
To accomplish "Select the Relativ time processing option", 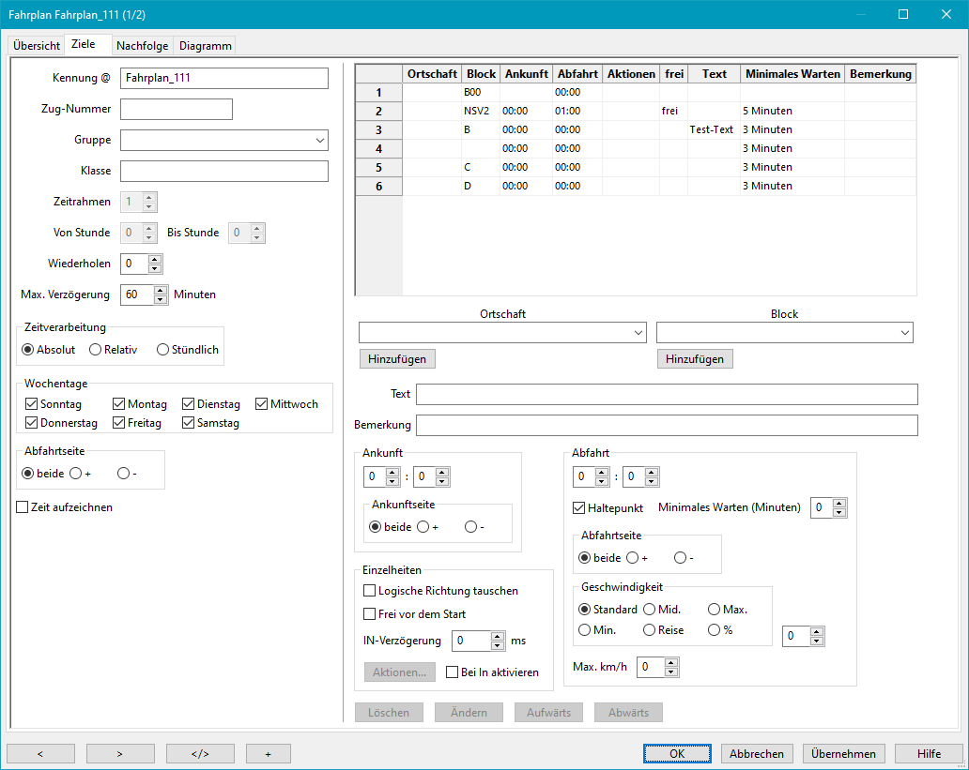I will 96,350.
